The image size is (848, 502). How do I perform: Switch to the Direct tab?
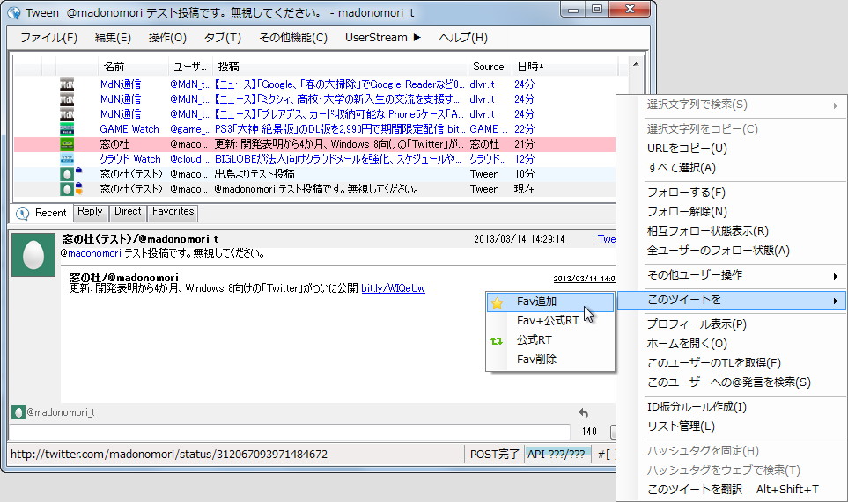pos(128,212)
